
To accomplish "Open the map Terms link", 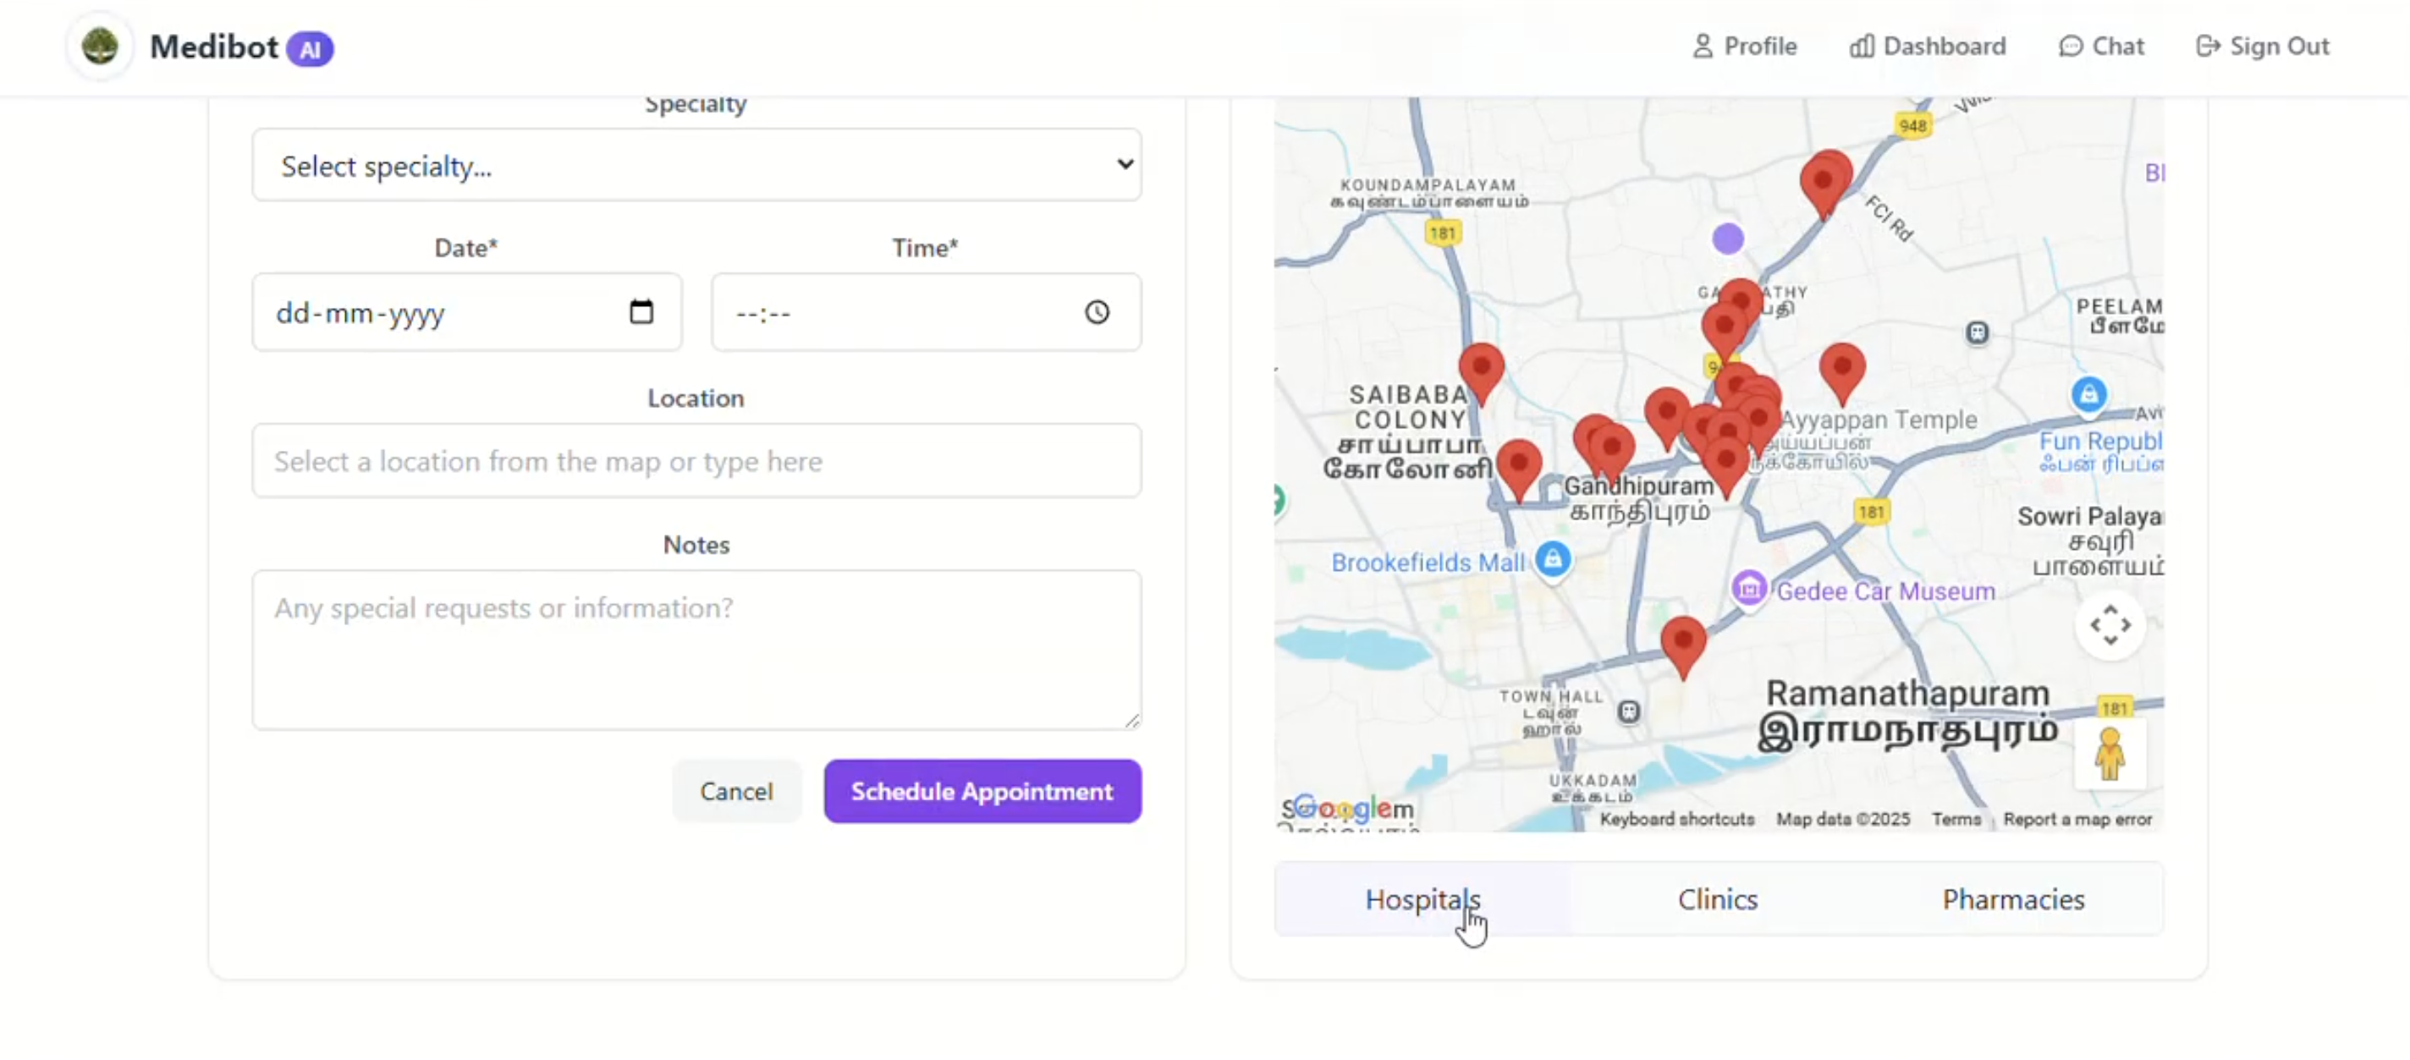I will click(1956, 820).
